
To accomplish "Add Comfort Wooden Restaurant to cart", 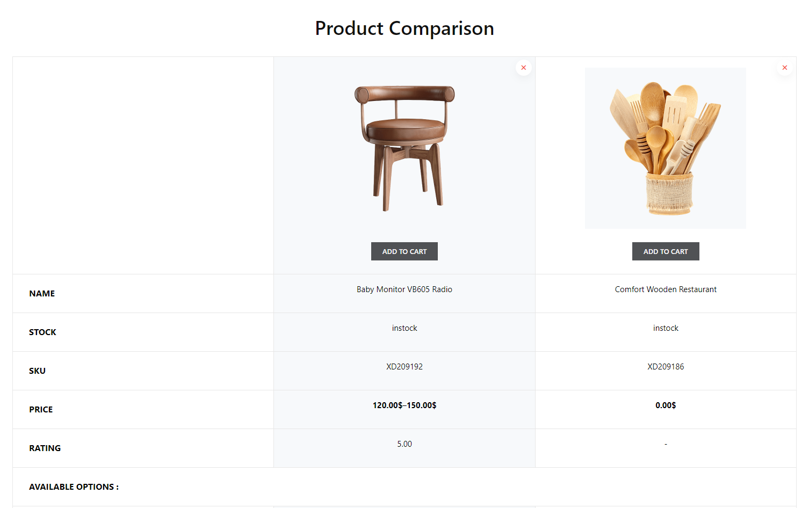I will (x=666, y=251).
